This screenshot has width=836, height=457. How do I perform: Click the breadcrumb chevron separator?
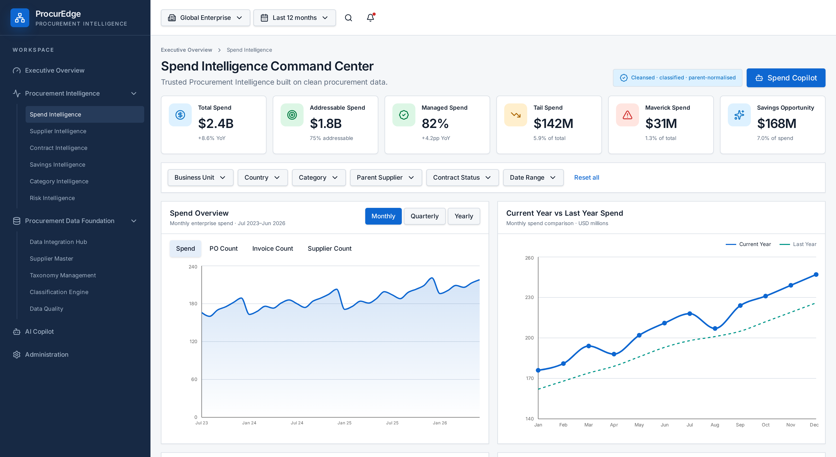click(x=219, y=50)
